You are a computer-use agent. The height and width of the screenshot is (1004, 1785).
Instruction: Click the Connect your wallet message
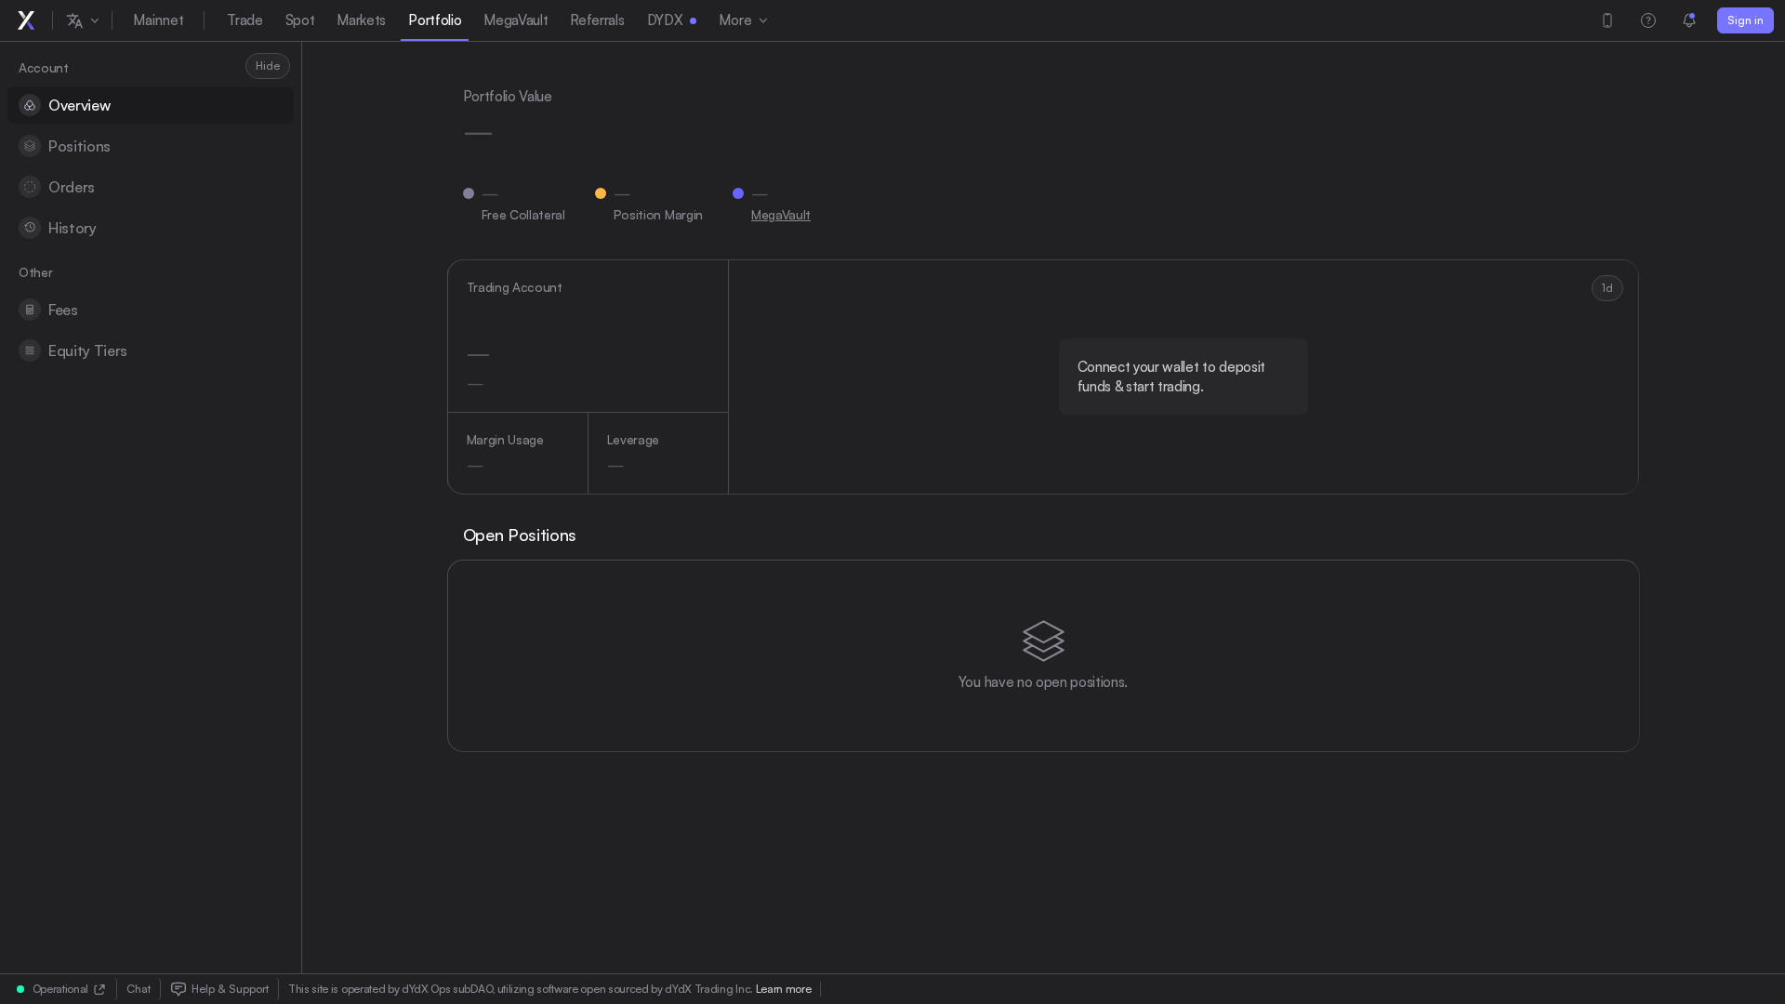(1183, 376)
